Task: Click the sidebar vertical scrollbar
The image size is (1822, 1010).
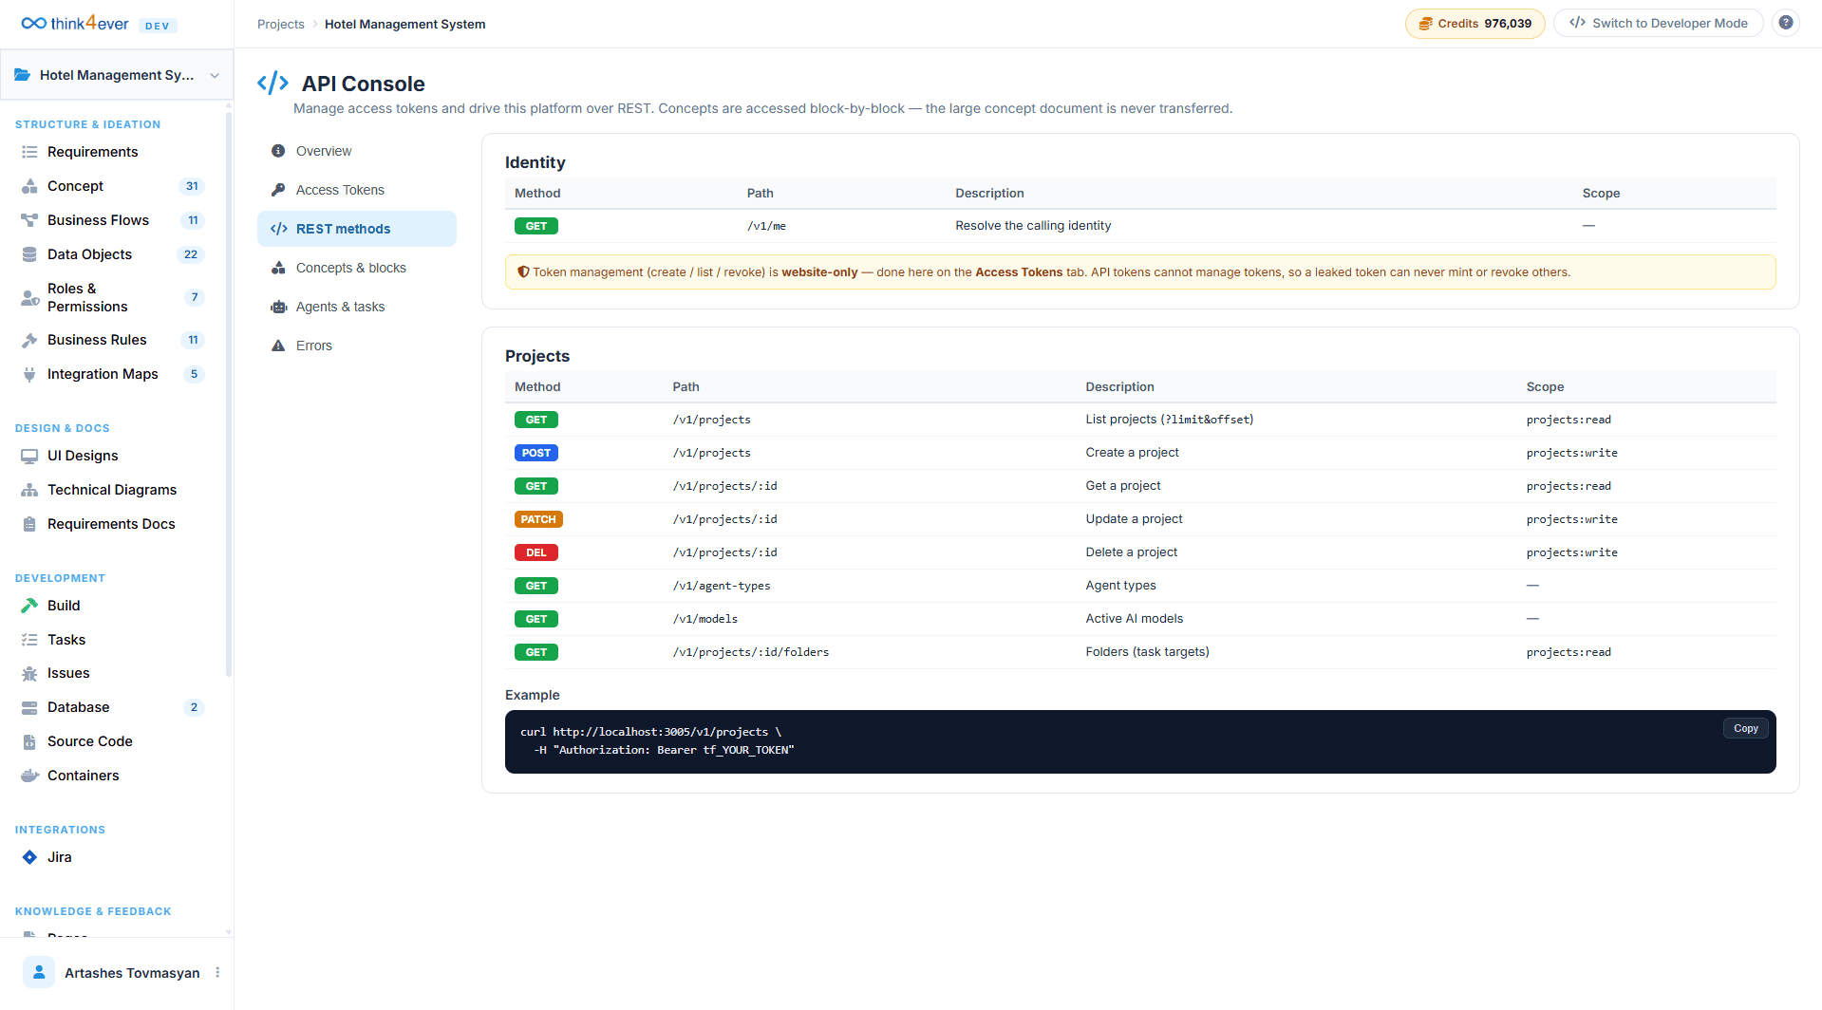Action: [x=229, y=394]
